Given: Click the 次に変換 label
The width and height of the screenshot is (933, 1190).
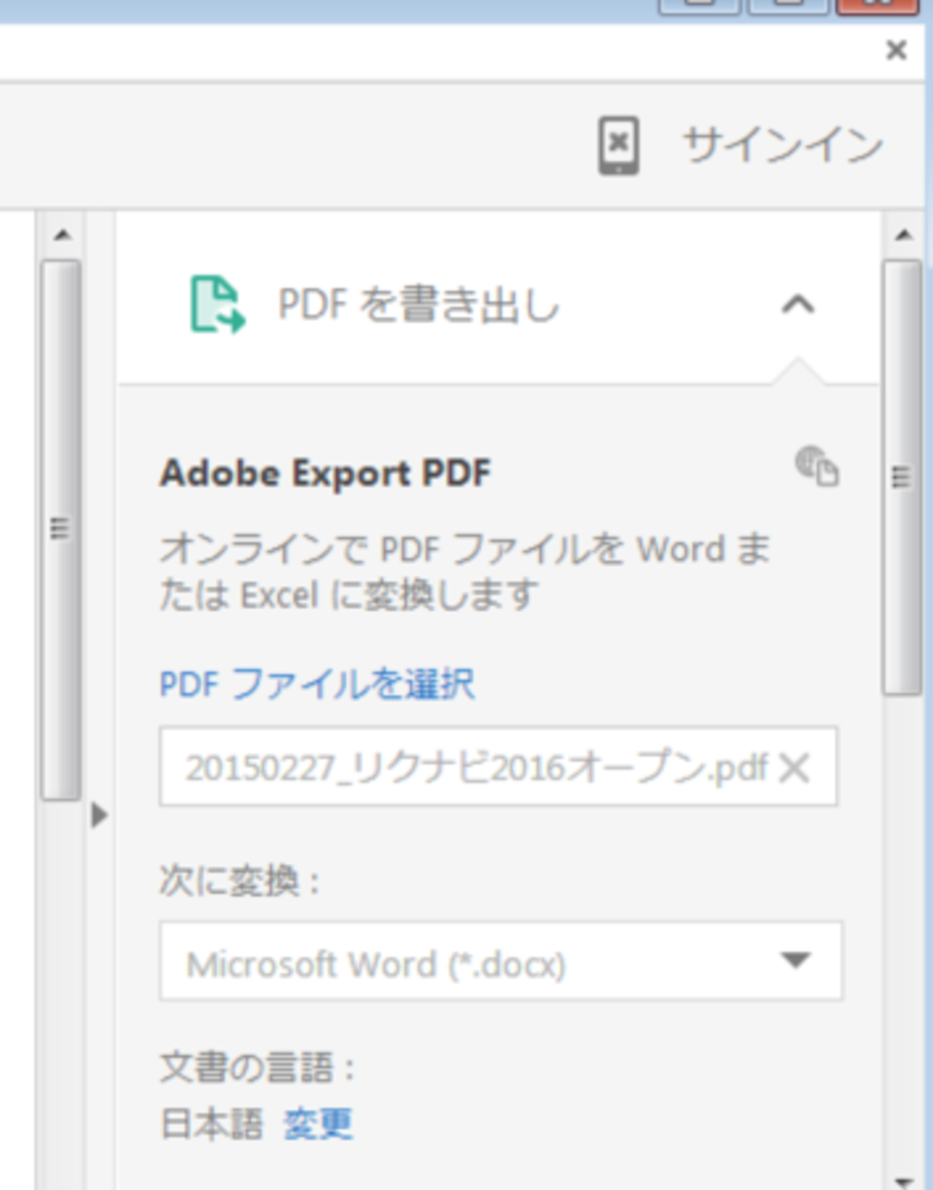Looking at the screenshot, I should pos(240,880).
